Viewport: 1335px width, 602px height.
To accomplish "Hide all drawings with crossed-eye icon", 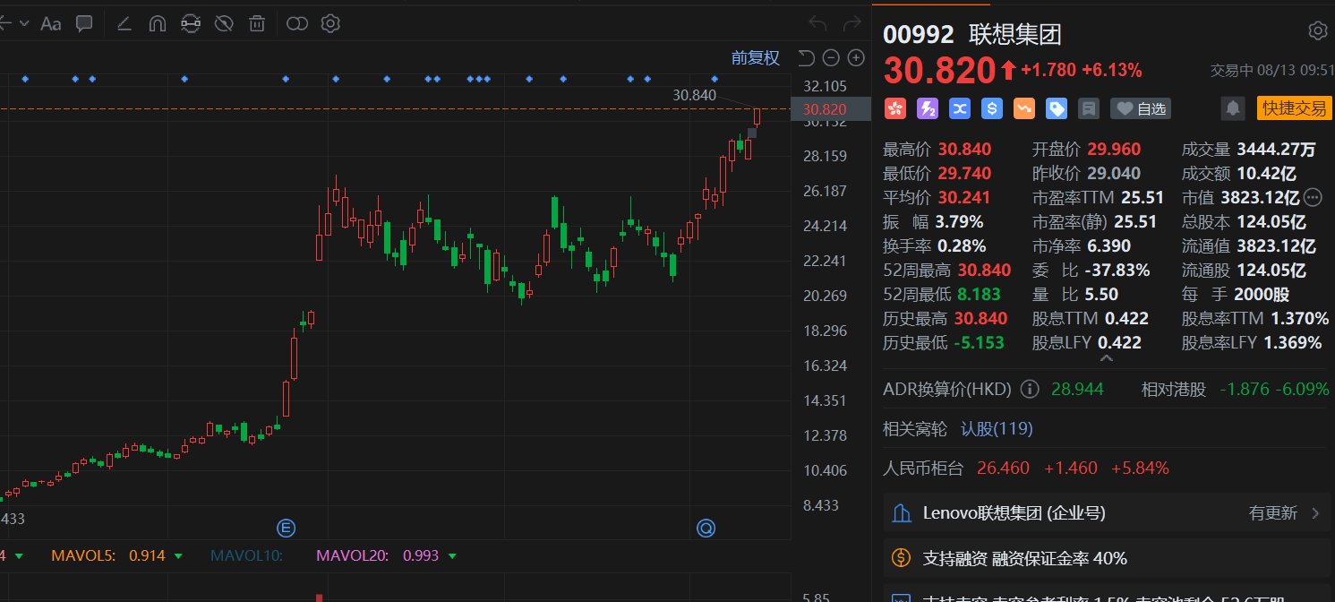I will pyautogui.click(x=224, y=24).
